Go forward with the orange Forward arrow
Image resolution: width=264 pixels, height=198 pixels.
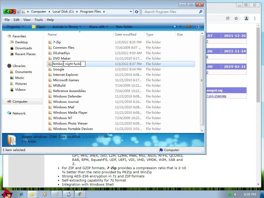coord(13,11)
